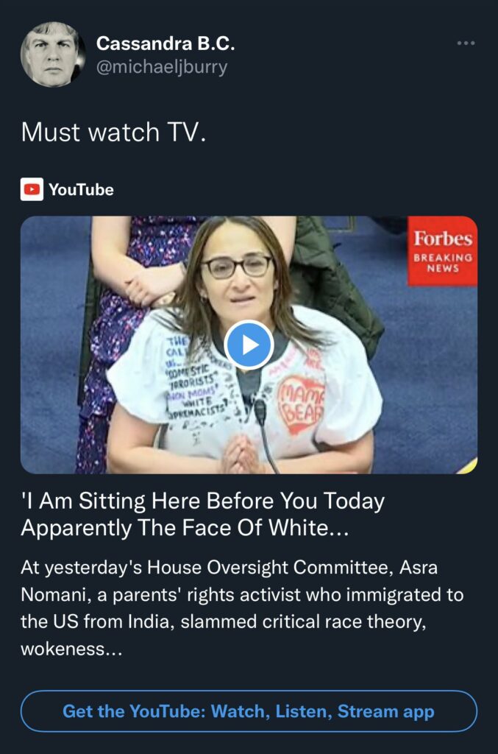Click the truncated 'wokeness...' description ending
498x754 pixels.
tap(71, 649)
